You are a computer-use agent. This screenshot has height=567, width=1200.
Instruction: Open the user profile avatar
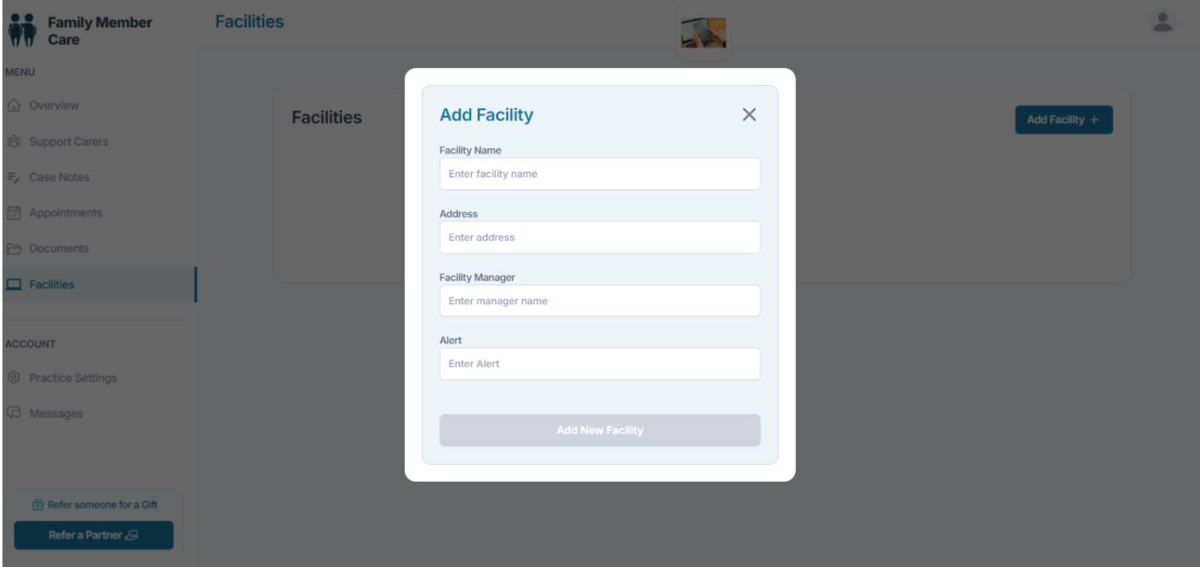(x=1162, y=23)
